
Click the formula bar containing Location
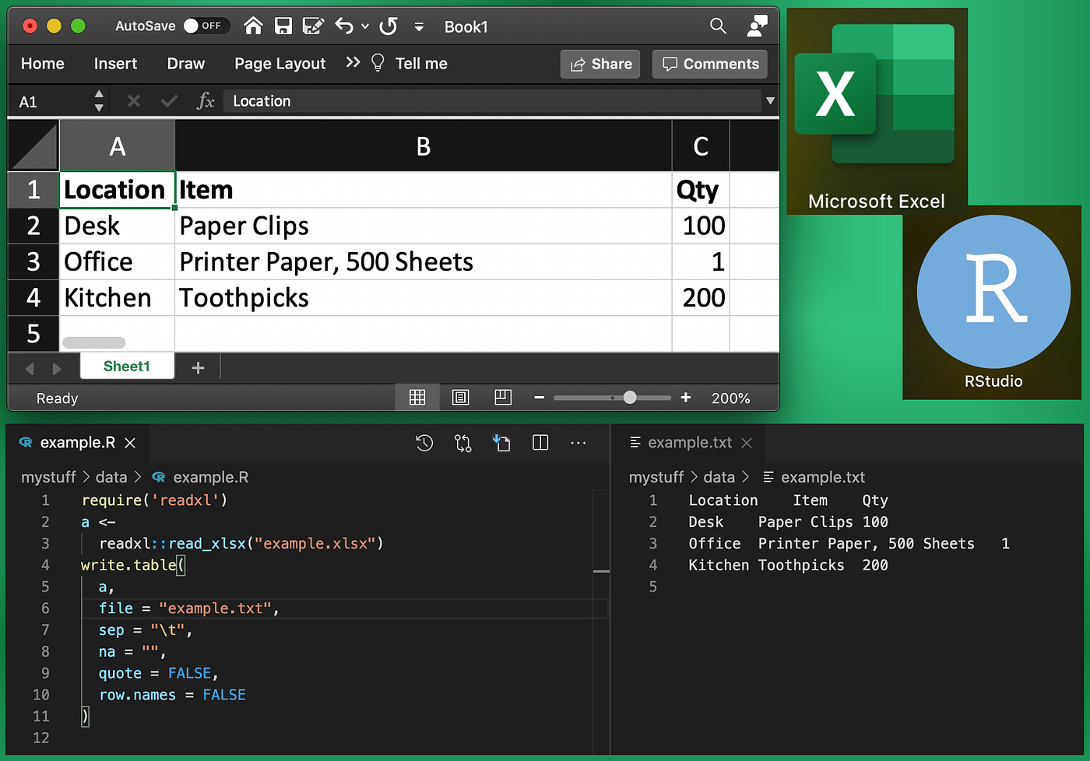coord(493,101)
